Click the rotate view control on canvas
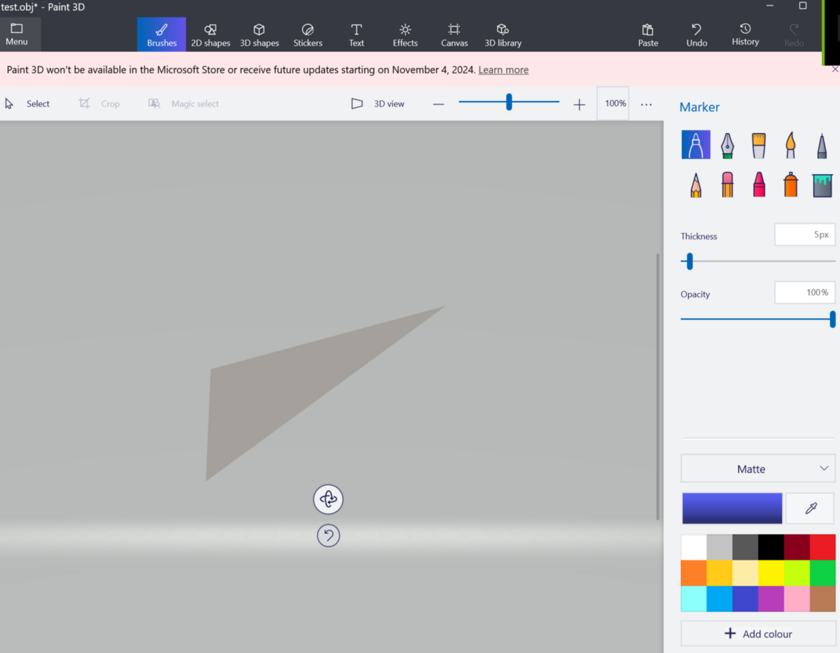This screenshot has height=653, width=840. point(328,499)
